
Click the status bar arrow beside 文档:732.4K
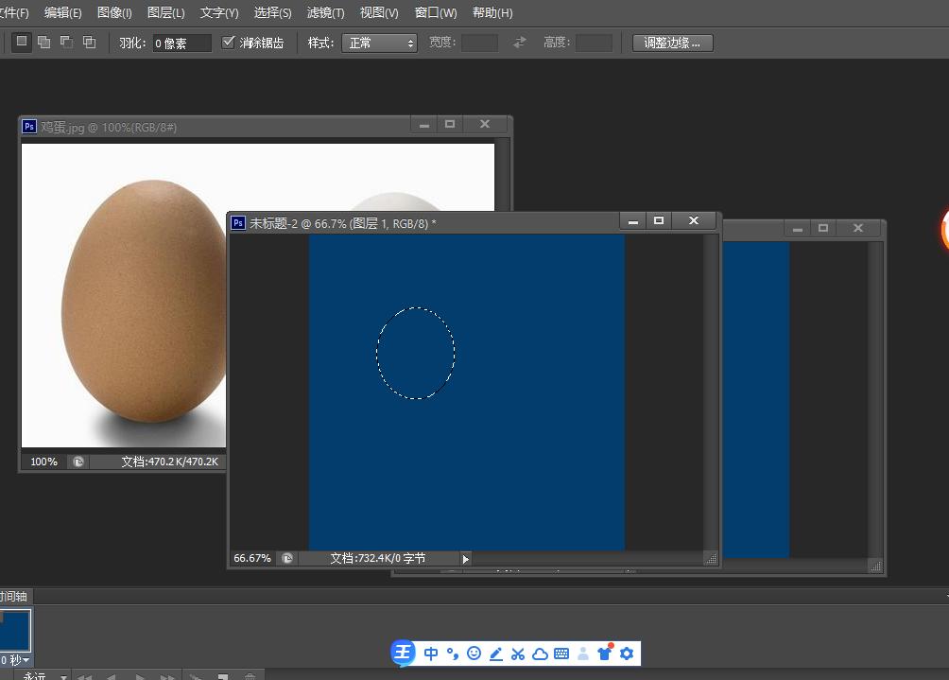pyautogui.click(x=465, y=558)
